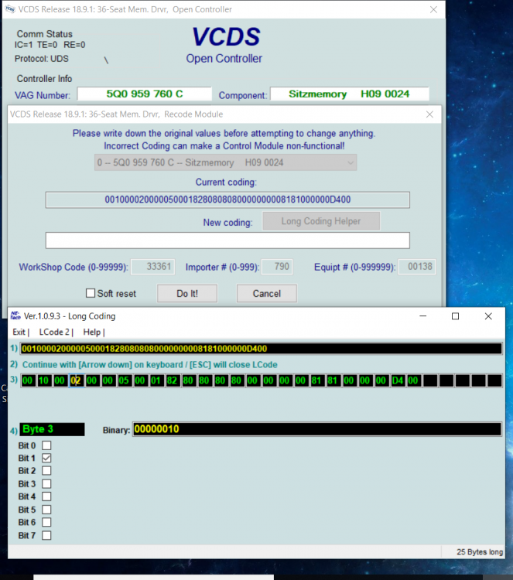Click the Importer number field
The height and width of the screenshot is (580, 513).
point(277,267)
